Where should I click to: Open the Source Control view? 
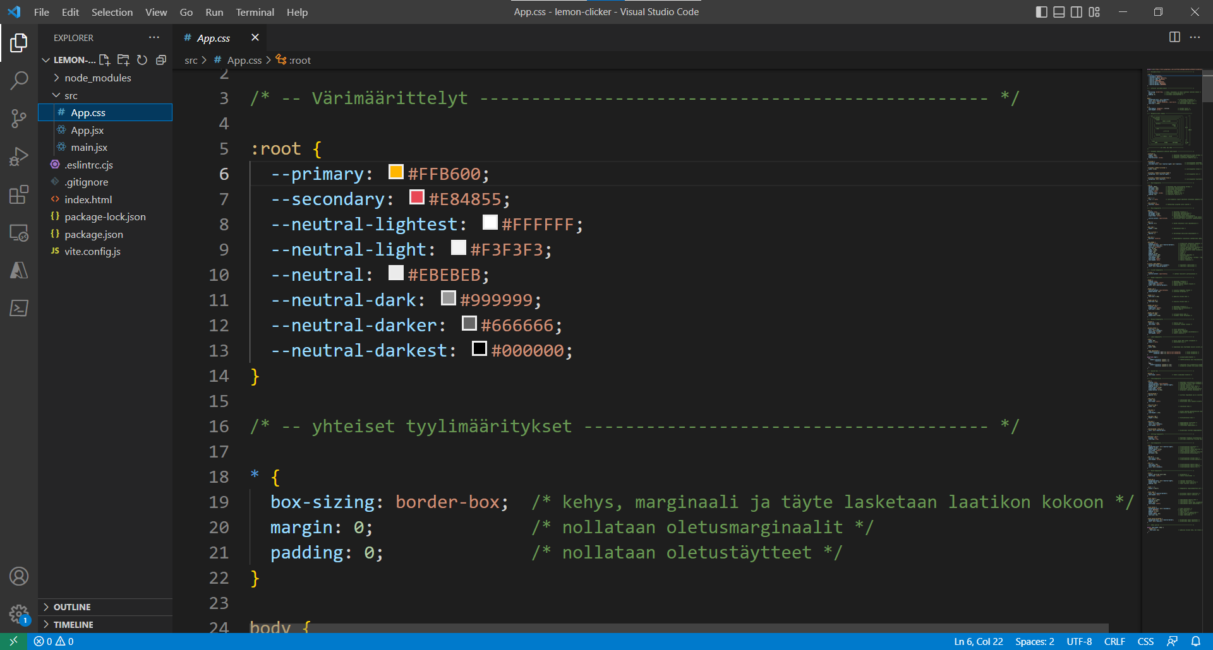point(19,119)
